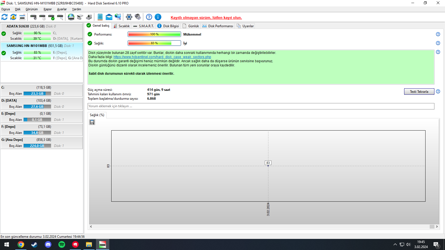The width and height of the screenshot is (445, 250).
Task: Open the Windows Start menu
Action: click(x=7, y=244)
